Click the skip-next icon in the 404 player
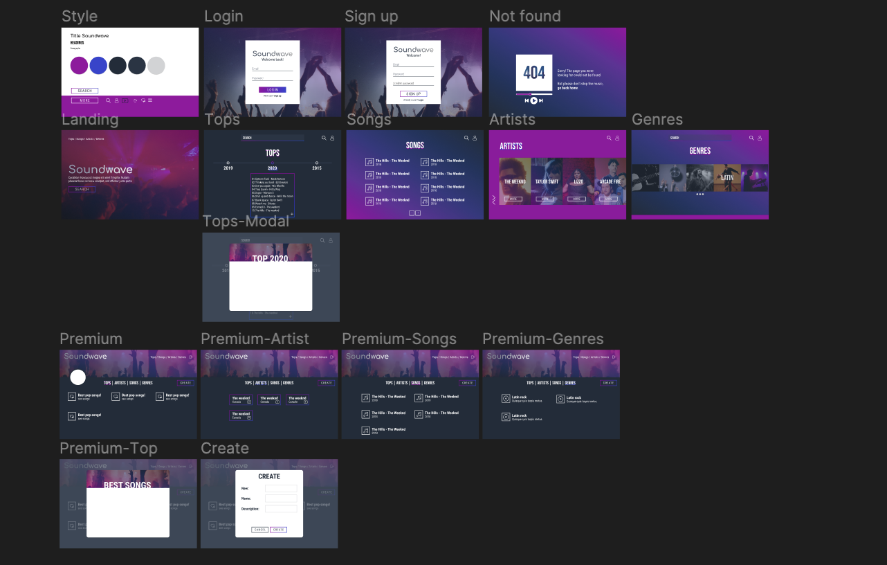Image resolution: width=887 pixels, height=565 pixels. 541,100
